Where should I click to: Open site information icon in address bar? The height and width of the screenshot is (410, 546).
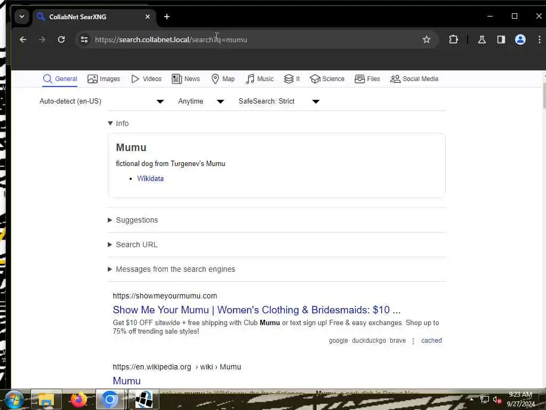click(84, 40)
